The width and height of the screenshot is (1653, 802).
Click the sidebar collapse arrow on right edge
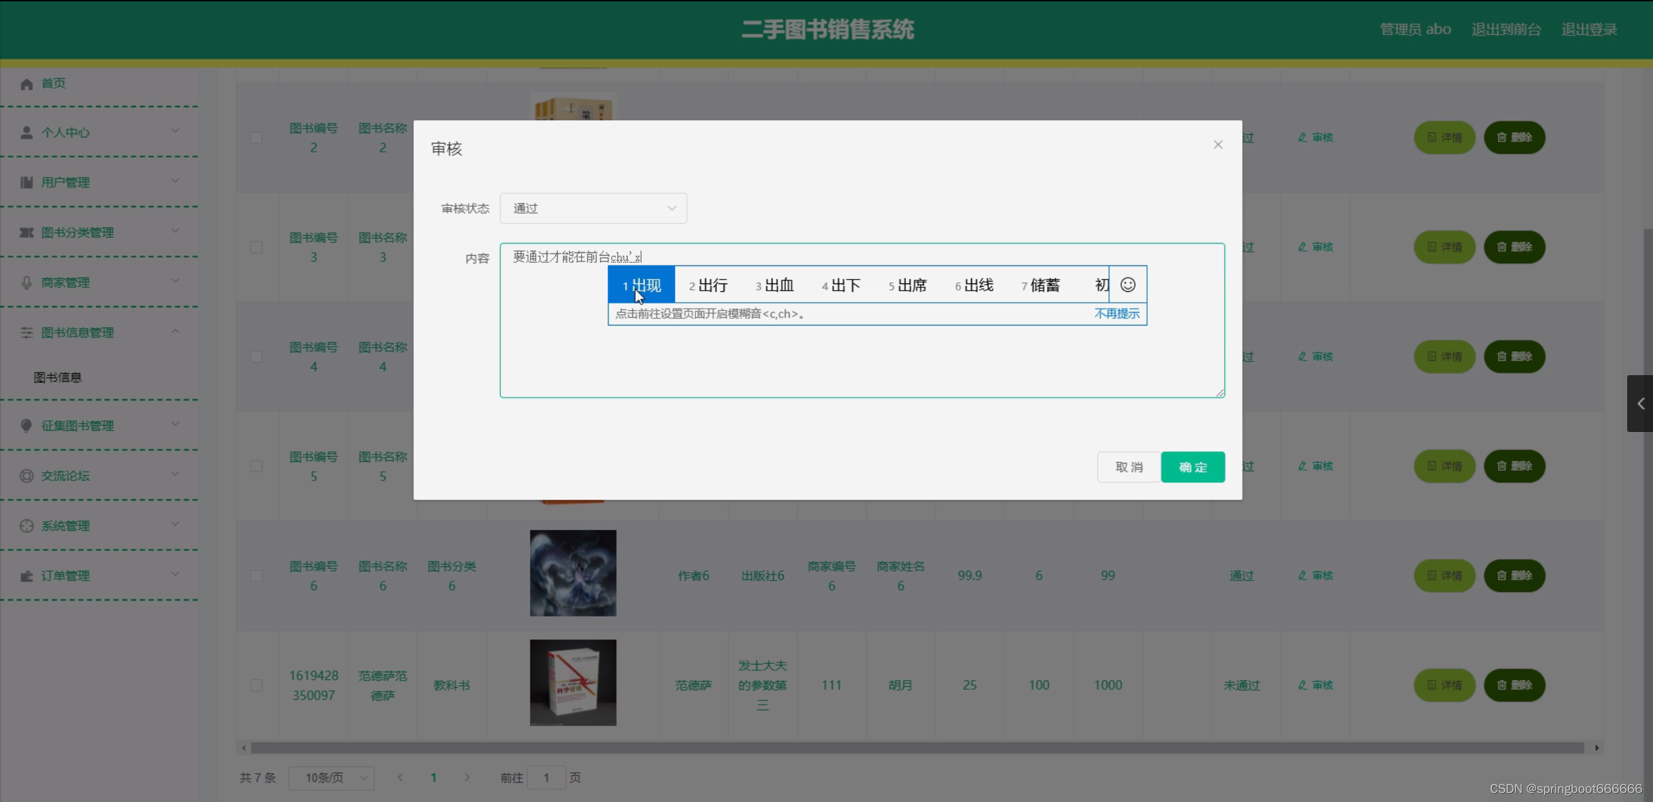pos(1640,404)
